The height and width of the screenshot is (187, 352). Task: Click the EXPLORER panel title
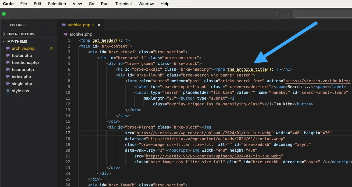coord(17,25)
